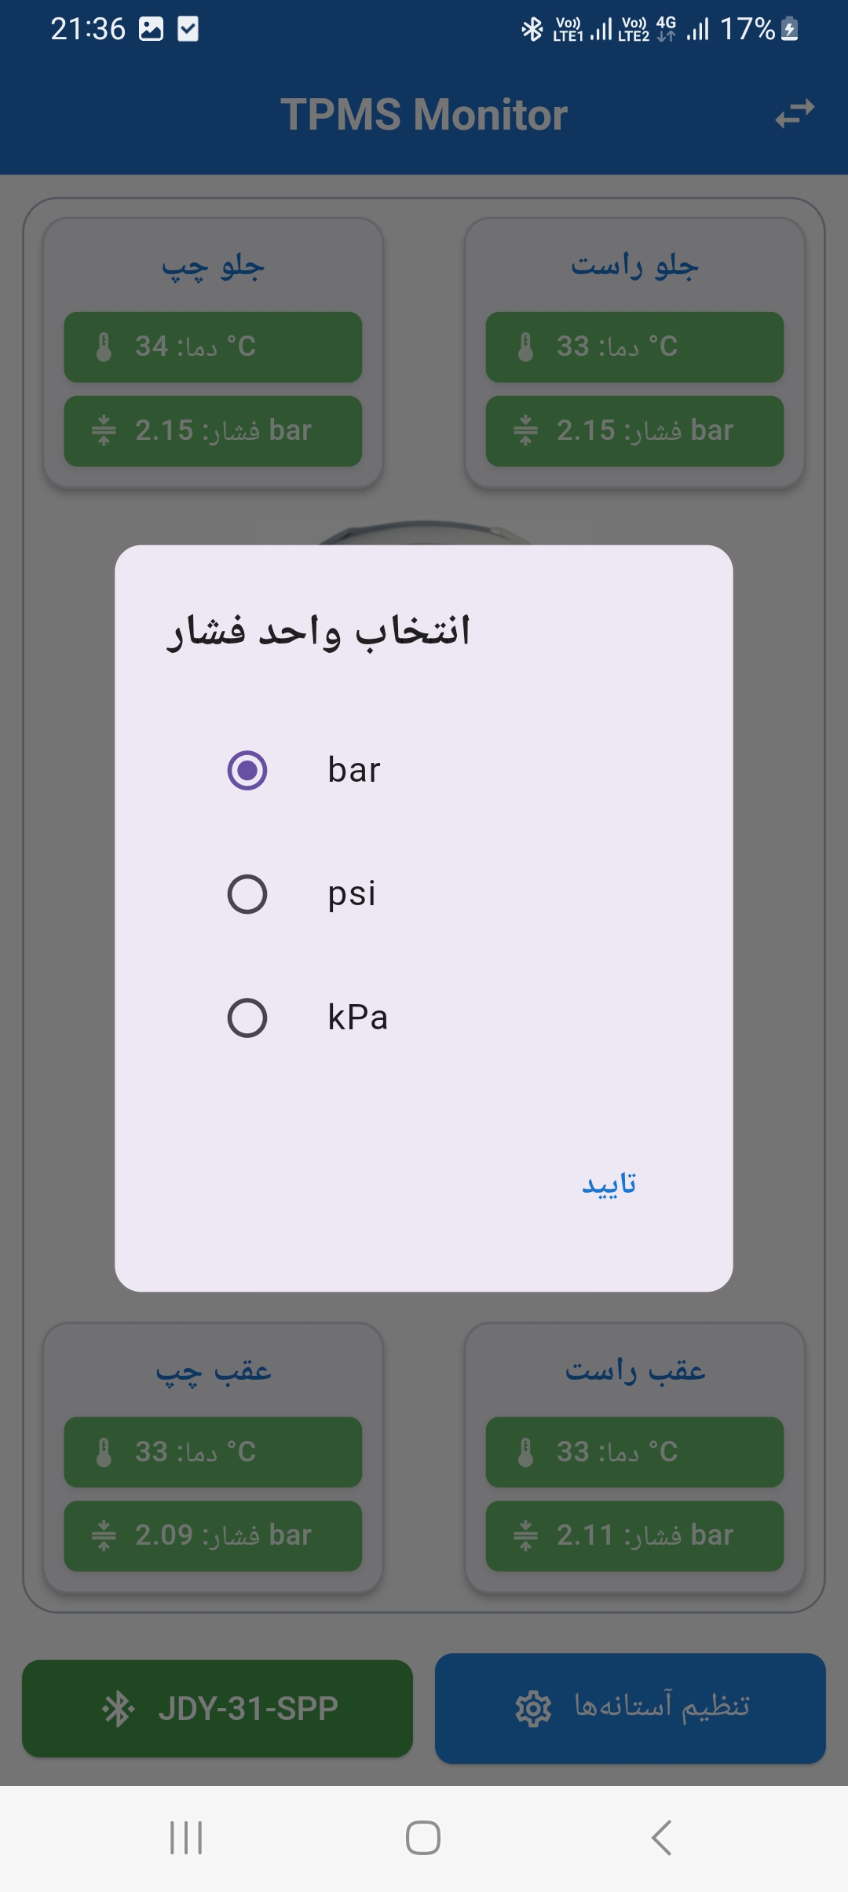Tap the TPMS Monitor title
Viewport: 848px width, 1892px height.
pos(424,115)
